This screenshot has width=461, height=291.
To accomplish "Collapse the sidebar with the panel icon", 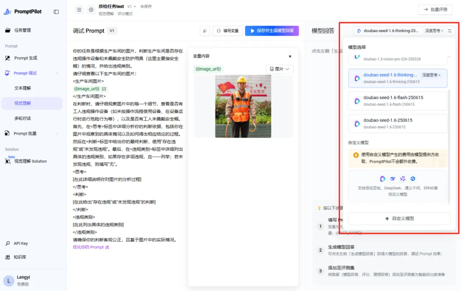I will pos(56,12).
